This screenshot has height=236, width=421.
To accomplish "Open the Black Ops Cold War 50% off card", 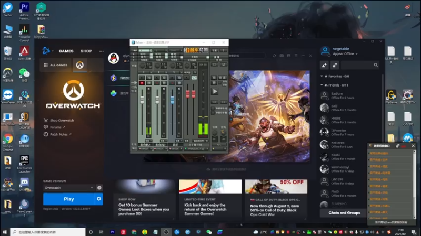I will [276, 200].
